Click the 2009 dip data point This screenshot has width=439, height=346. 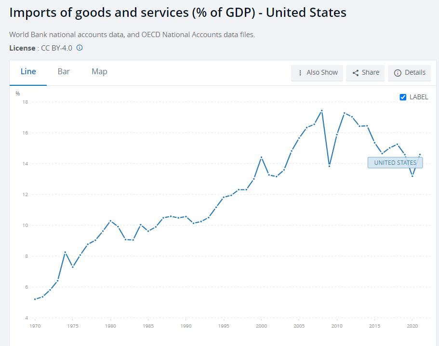click(x=329, y=166)
